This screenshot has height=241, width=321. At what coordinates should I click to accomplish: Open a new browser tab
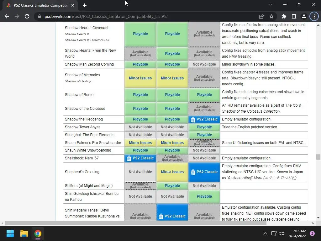[x=85, y=6]
